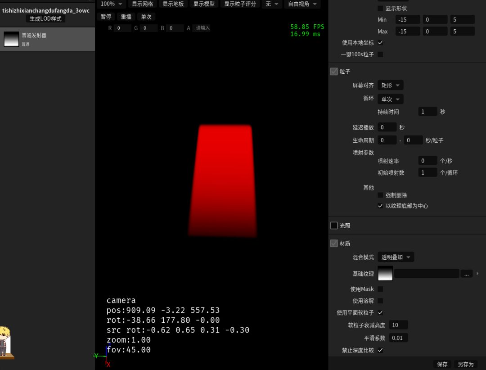The width and height of the screenshot is (486, 370).
Task: Enable the 强制删除 checkbox
Action: [380, 195]
